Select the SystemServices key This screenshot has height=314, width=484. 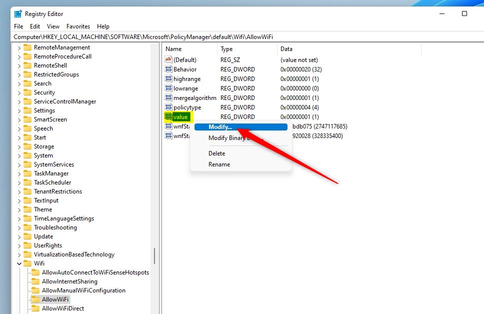pyautogui.click(x=54, y=164)
